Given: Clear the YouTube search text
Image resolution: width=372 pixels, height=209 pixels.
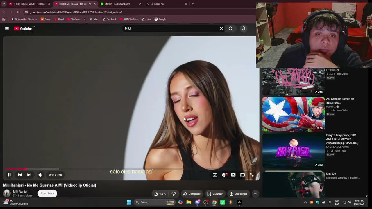Looking at the screenshot, I should (x=221, y=28).
